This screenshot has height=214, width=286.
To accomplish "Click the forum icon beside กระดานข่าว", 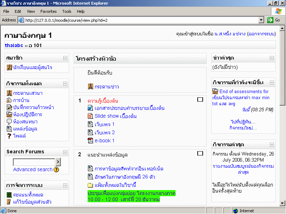I will (90, 86).
